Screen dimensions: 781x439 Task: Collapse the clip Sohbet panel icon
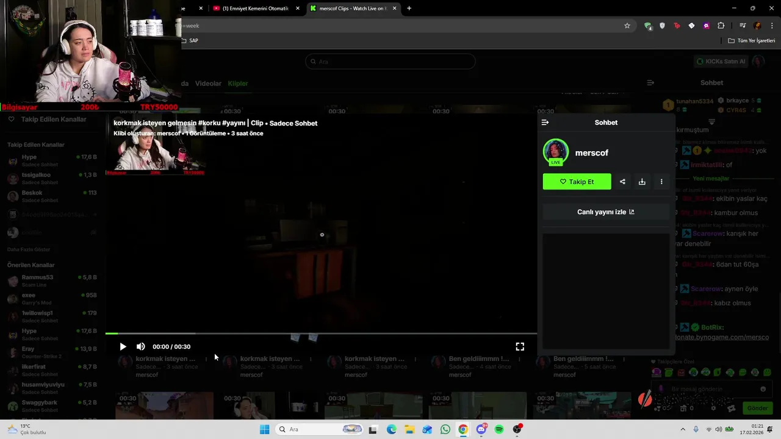545,123
